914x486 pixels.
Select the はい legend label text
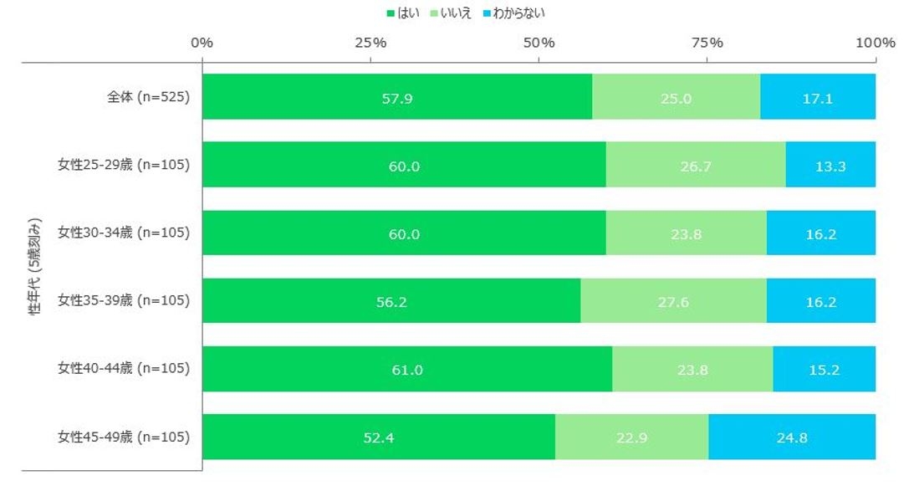(408, 13)
